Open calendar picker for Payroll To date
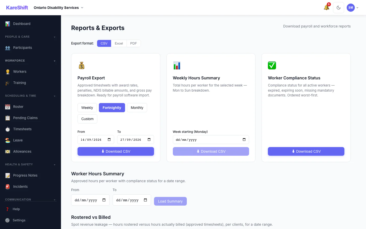366x229 pixels. tap(149, 139)
